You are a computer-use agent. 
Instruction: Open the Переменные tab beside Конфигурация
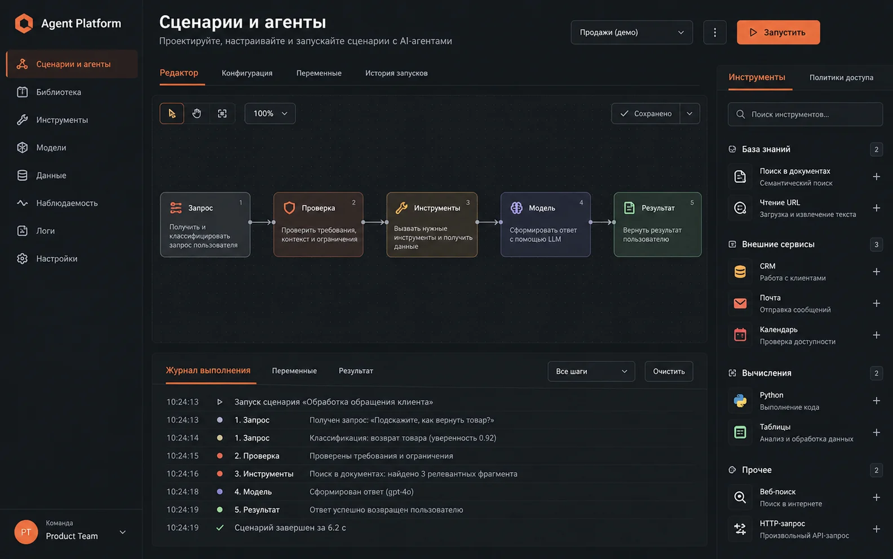[x=319, y=73]
